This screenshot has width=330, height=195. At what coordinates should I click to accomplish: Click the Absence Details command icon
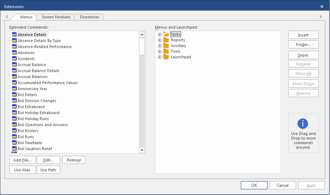(15, 35)
